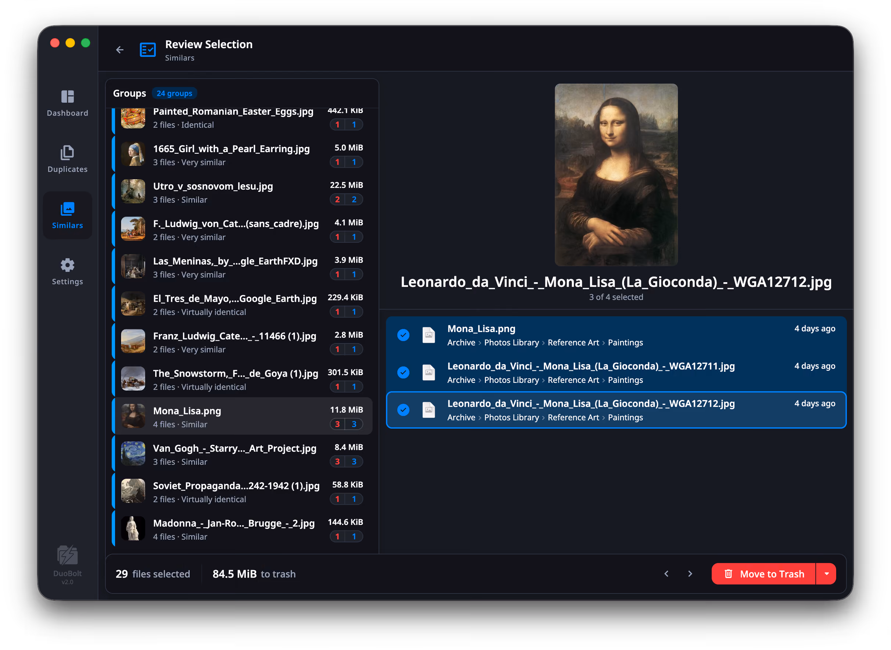Select the Van_Gogh Starry group row
The height and width of the screenshot is (650, 891).
click(x=242, y=454)
